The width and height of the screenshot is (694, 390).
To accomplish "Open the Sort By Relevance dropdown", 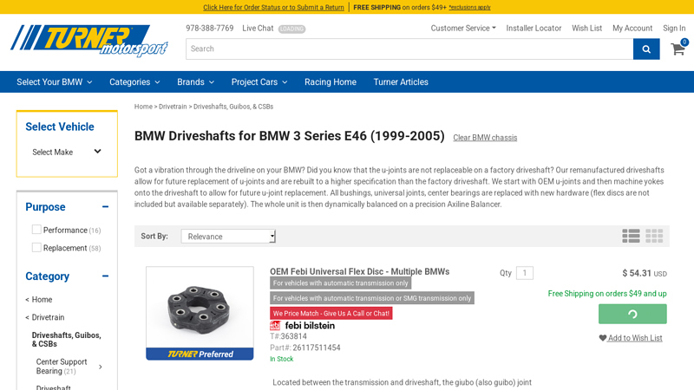I will pyautogui.click(x=228, y=236).
